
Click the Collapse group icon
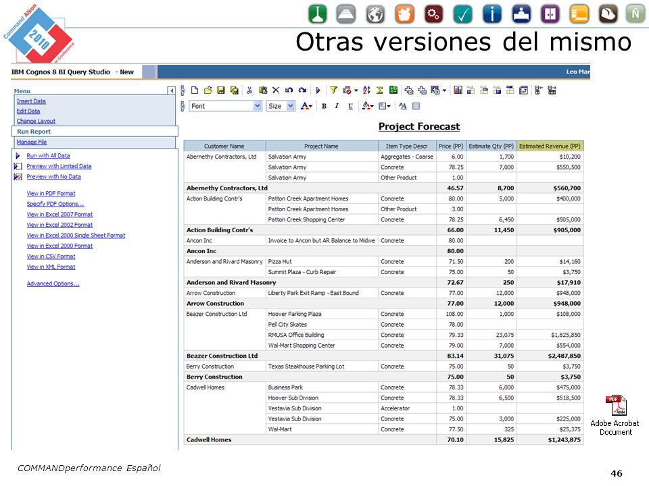(539, 90)
